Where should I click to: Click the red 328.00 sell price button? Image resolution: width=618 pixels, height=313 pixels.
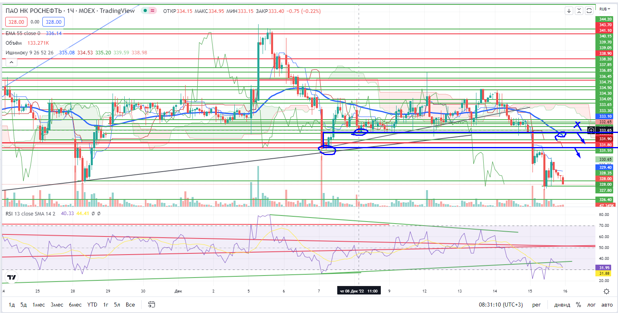click(x=16, y=22)
